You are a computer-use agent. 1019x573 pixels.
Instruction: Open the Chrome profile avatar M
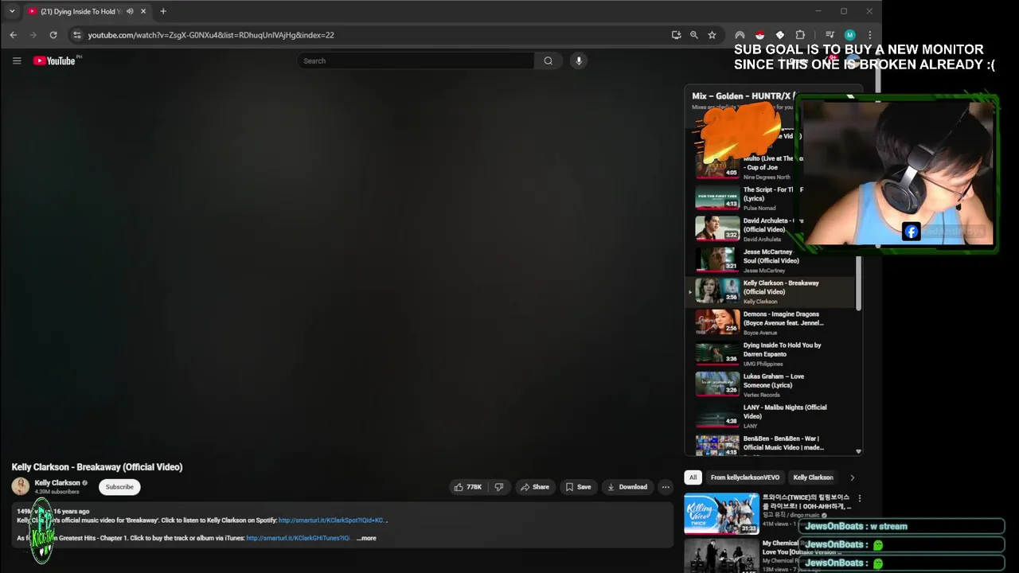849,35
